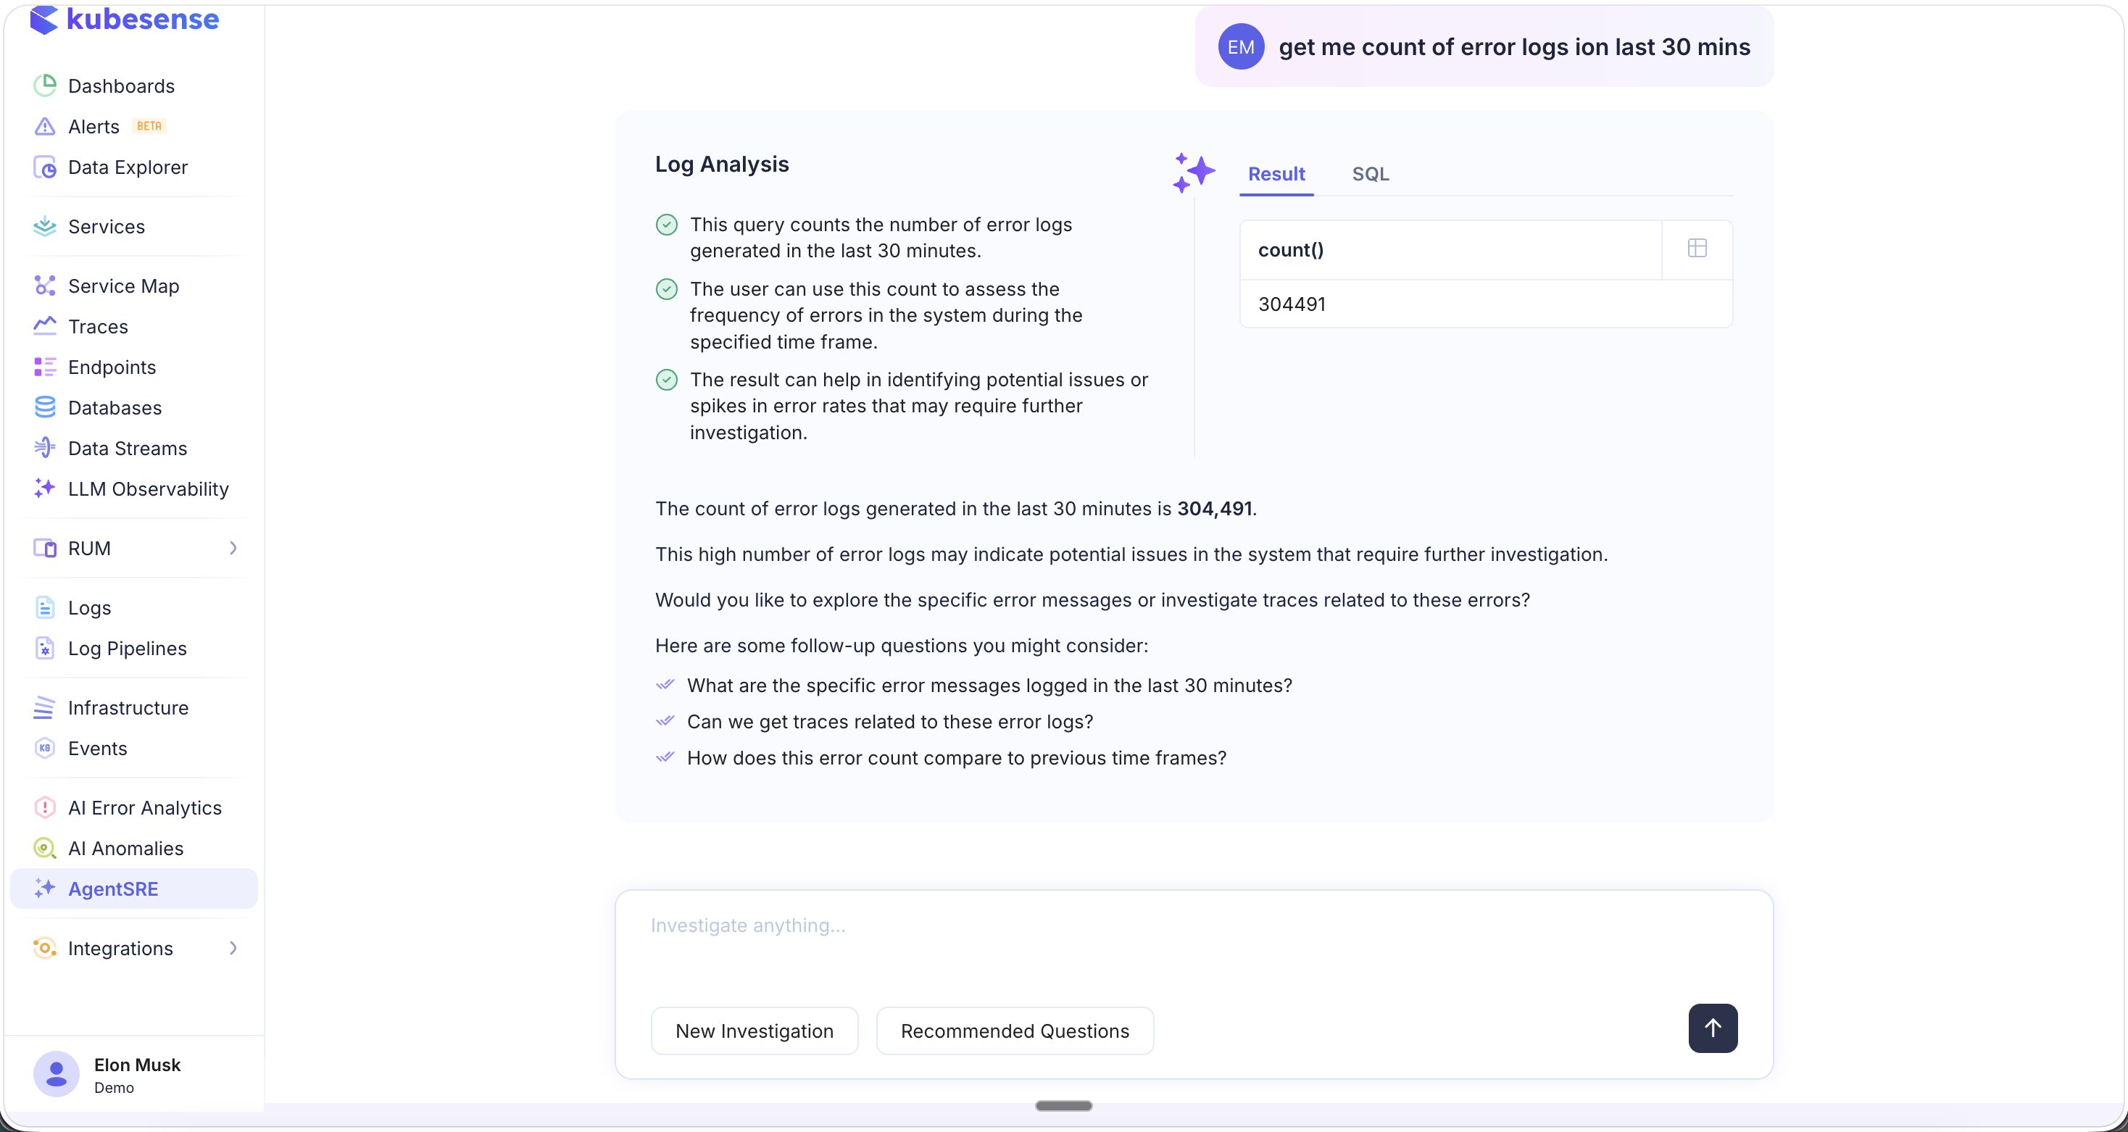The width and height of the screenshot is (2128, 1132).
Task: Click the Infrastructure layers icon
Action: point(45,707)
